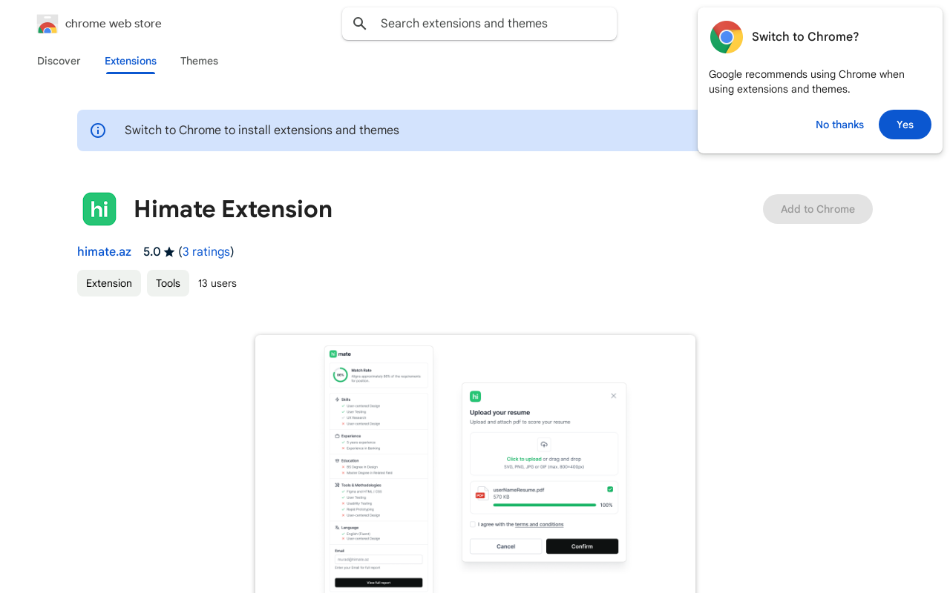This screenshot has width=950, height=593.
Task: Confirm switching to Chrome with 'Yes'
Action: pyautogui.click(x=905, y=125)
